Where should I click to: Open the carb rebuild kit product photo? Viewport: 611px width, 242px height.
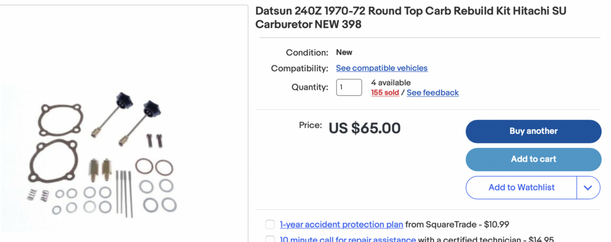pos(102,154)
